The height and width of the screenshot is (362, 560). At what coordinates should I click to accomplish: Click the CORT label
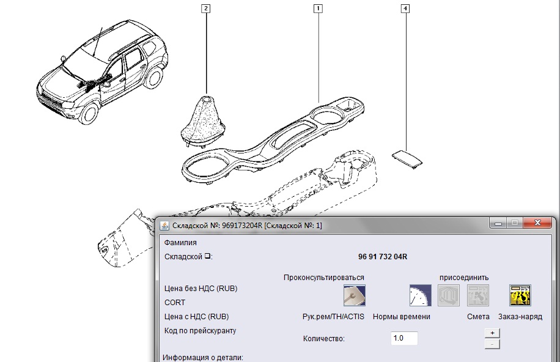pyautogui.click(x=175, y=302)
